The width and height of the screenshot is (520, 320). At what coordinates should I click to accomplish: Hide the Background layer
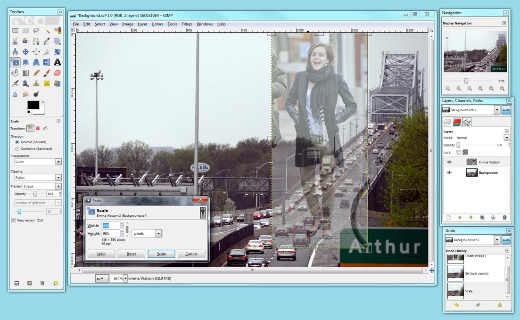coord(449,173)
